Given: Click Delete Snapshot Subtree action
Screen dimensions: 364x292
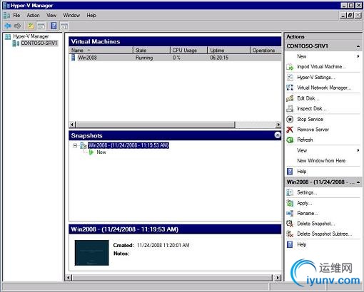Looking at the screenshot, I should click(x=325, y=234).
